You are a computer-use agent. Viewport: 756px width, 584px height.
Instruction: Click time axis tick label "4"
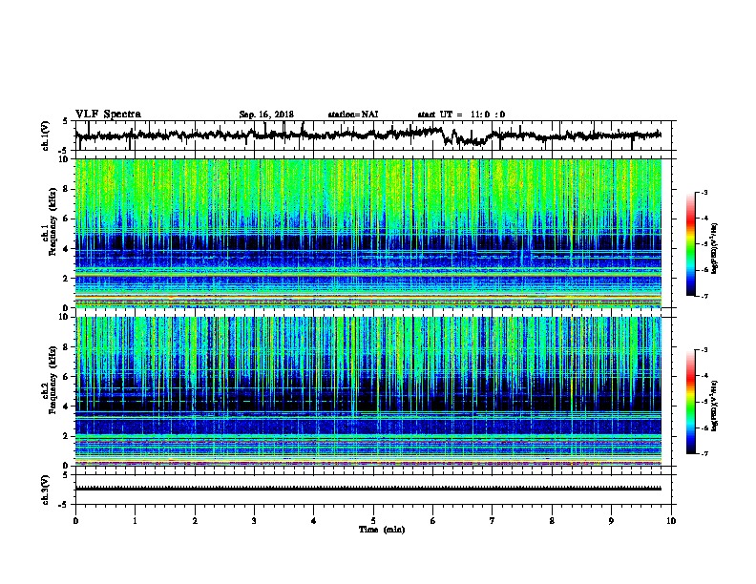coord(314,521)
